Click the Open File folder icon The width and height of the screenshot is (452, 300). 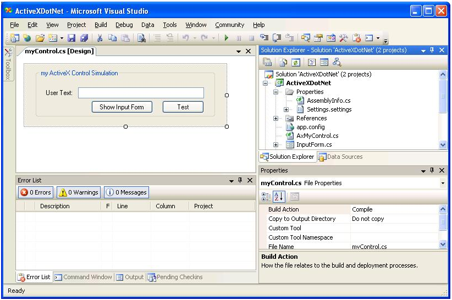click(40, 38)
